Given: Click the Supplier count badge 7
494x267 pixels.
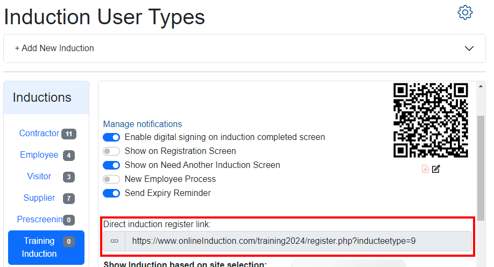Looking at the screenshot, I should (x=68, y=199).
